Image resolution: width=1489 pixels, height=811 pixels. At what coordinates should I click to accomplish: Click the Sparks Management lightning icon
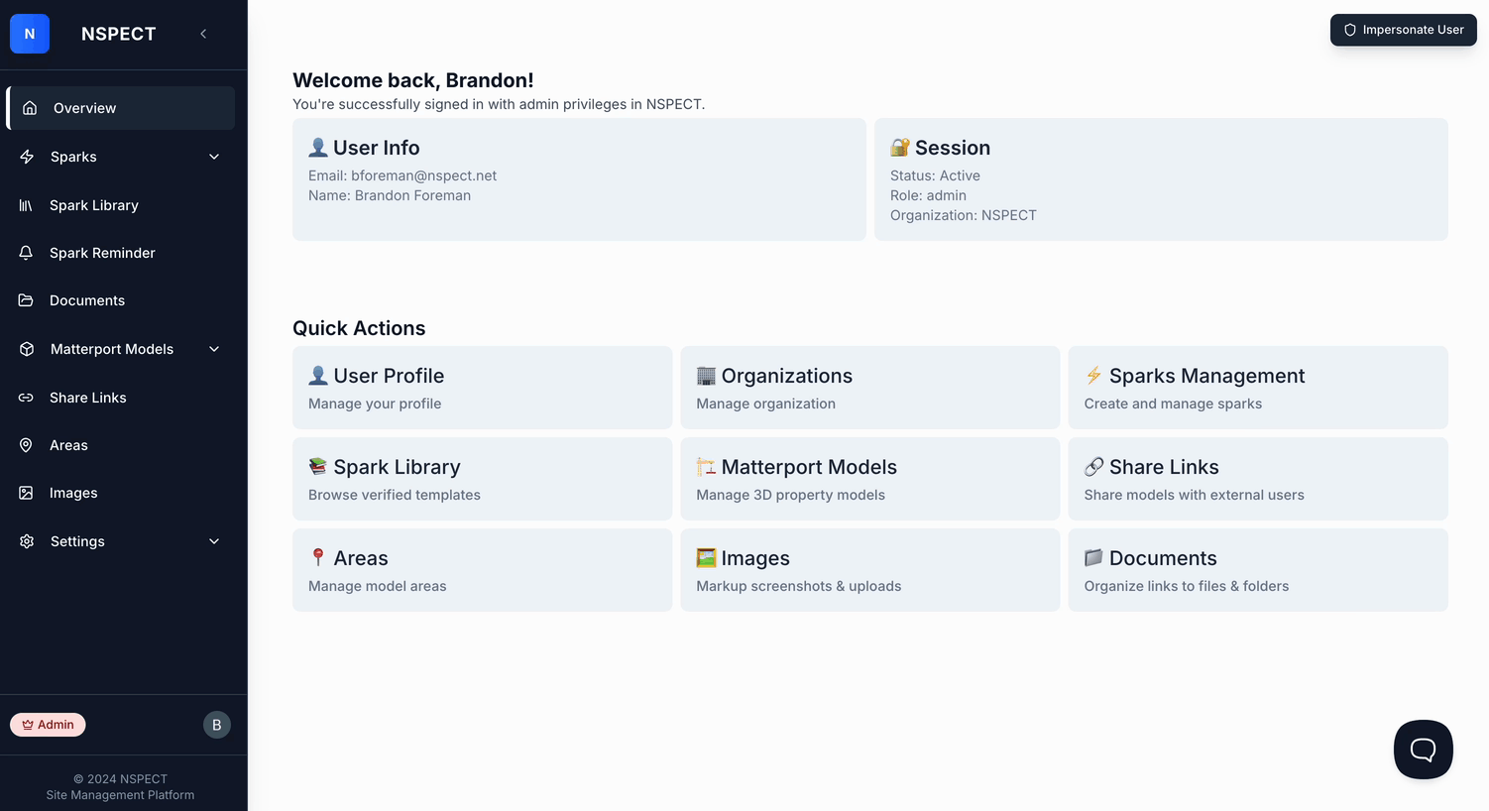click(1093, 375)
